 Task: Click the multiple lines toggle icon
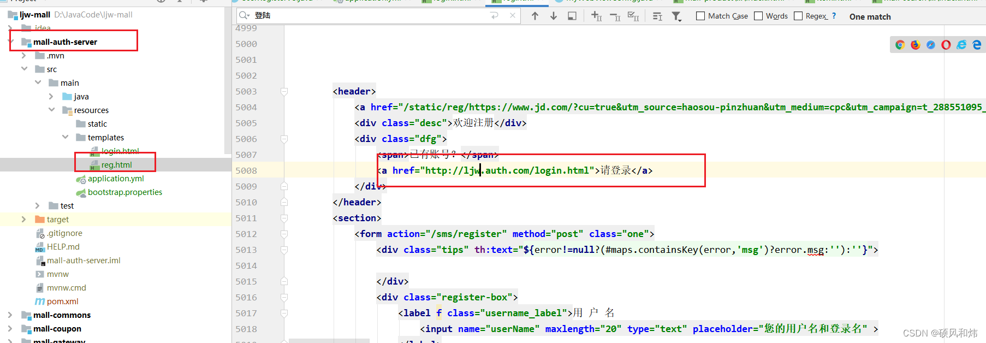click(x=657, y=16)
